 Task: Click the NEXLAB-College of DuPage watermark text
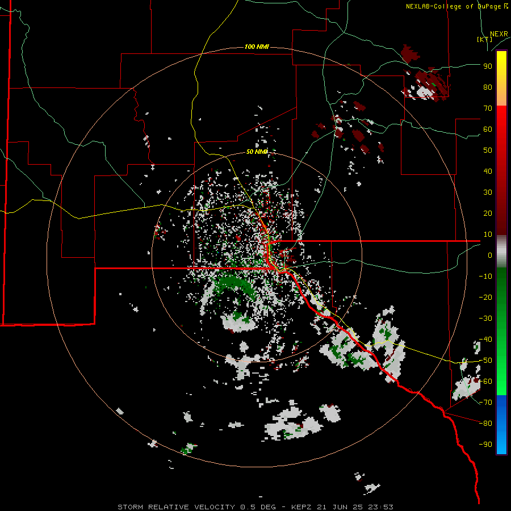[x=456, y=6]
